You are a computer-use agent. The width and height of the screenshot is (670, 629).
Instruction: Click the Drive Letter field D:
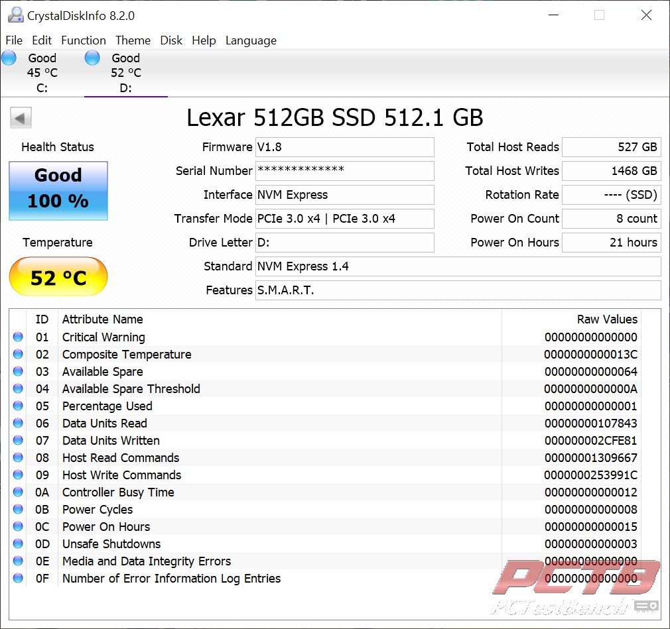[345, 243]
